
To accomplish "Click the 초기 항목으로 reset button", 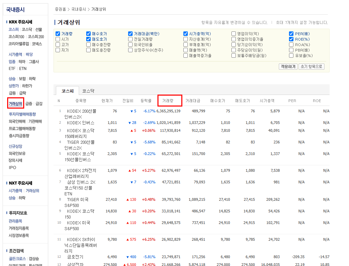I will coord(312,67).
